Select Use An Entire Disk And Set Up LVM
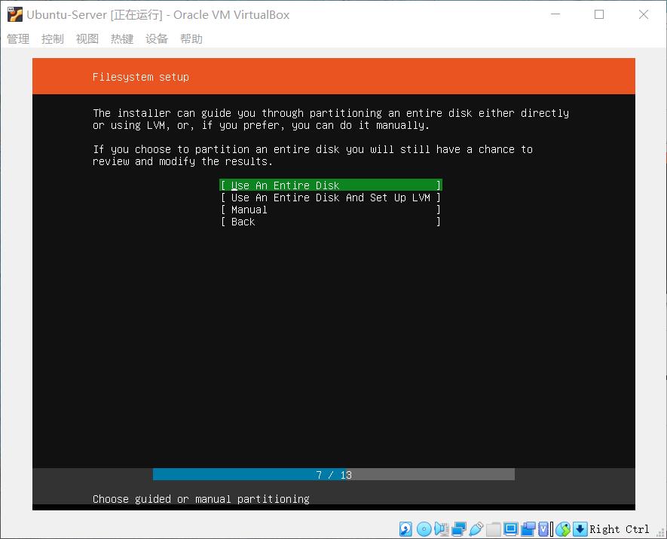 coord(331,198)
